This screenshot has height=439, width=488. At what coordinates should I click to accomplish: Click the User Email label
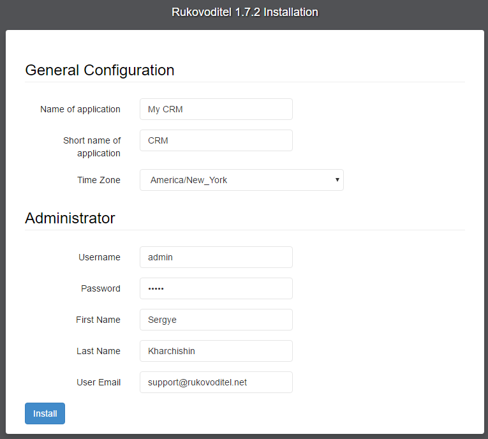point(99,382)
